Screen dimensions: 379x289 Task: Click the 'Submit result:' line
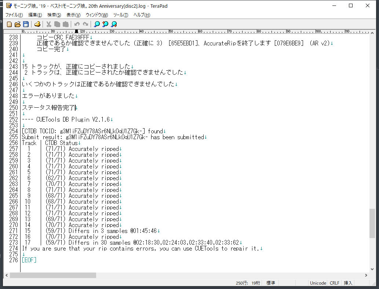[x=114, y=137]
